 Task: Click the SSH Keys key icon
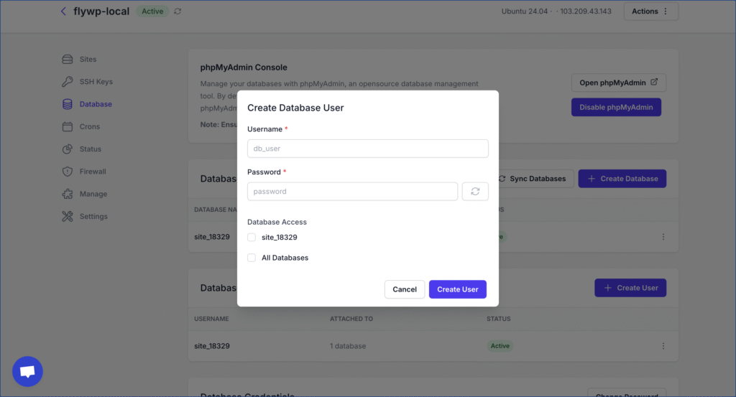pyautogui.click(x=68, y=82)
